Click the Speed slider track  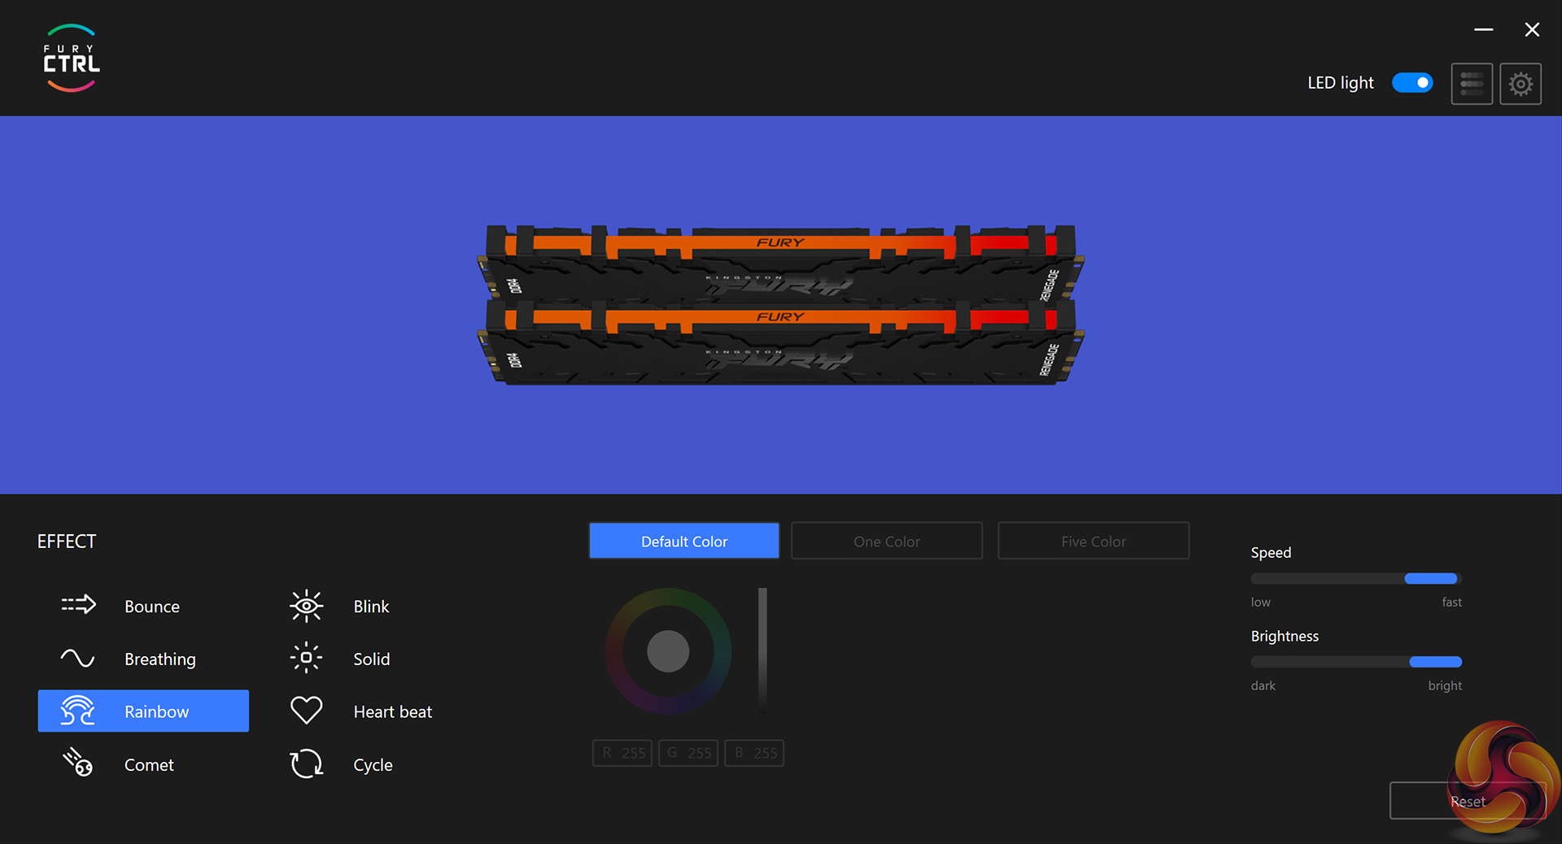pos(1356,578)
